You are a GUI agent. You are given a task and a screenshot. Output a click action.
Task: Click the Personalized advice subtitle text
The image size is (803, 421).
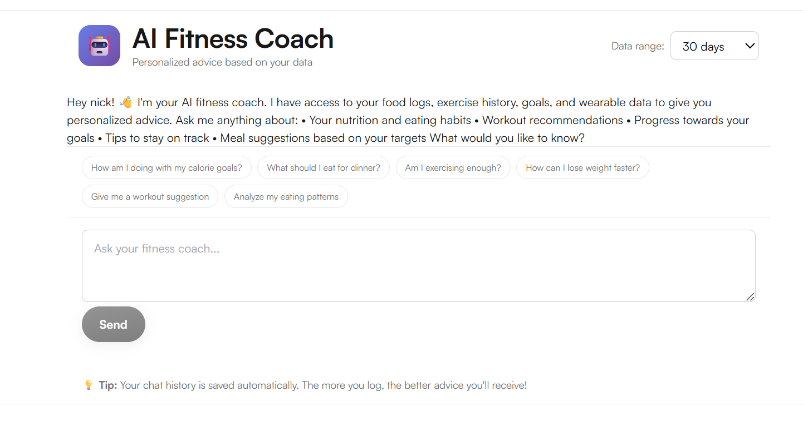click(x=222, y=62)
